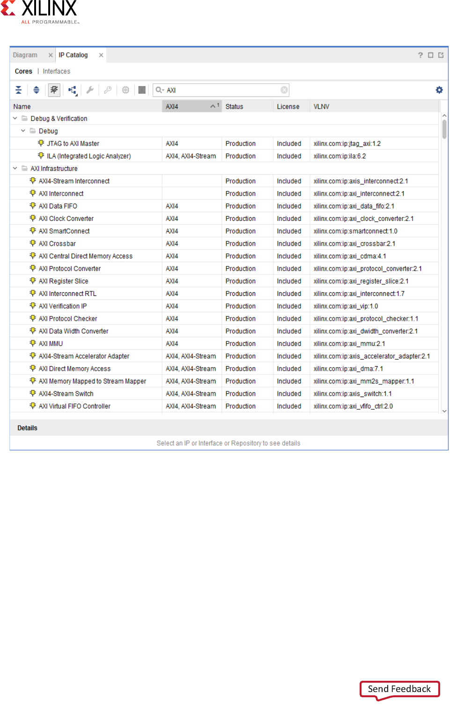Click the AXI Direct Memory Access icon
The image size is (472, 707).
click(x=33, y=368)
